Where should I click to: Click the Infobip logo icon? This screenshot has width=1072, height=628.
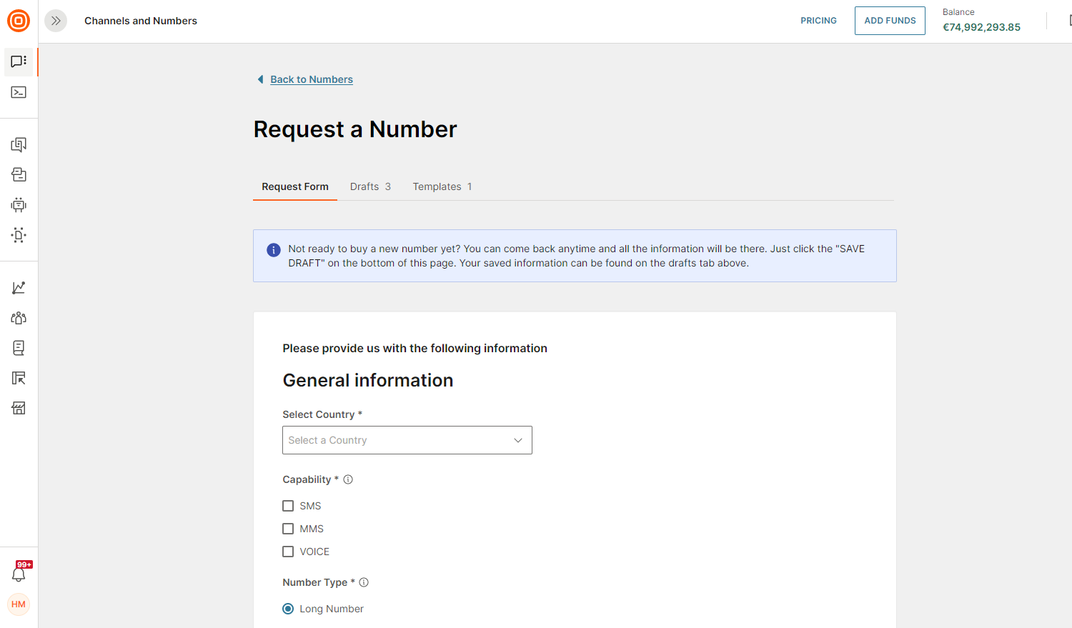coord(19,21)
